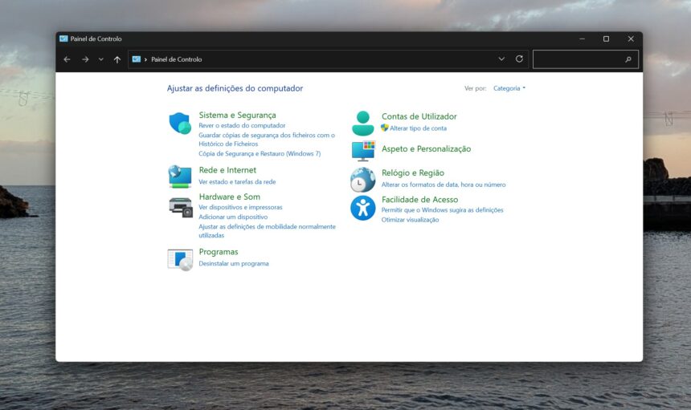The width and height of the screenshot is (691, 410).
Task: Open Aspeto e Personalização category
Action: tap(426, 148)
